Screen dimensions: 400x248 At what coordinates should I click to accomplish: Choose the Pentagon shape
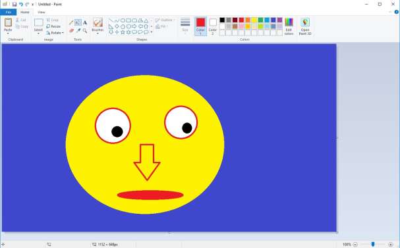(x=123, y=26)
